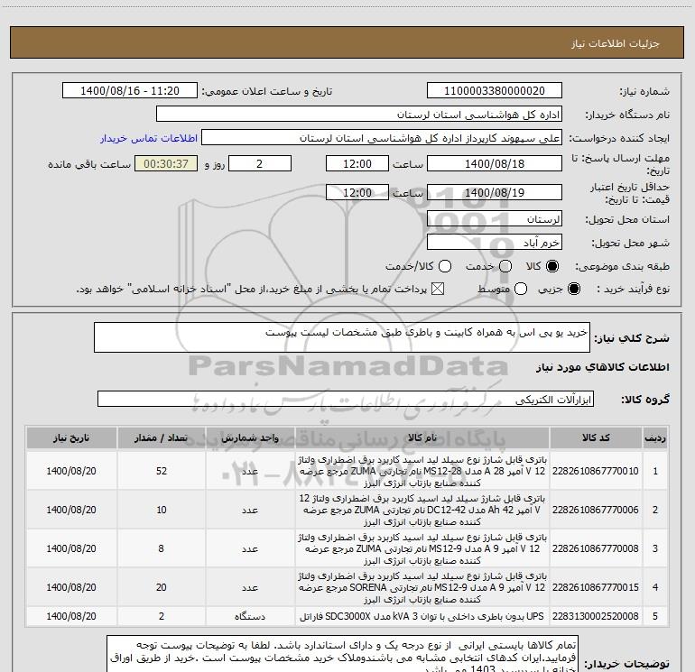The height and width of the screenshot is (672, 695).
Task: Click the request creator name field
Action: click(382, 138)
